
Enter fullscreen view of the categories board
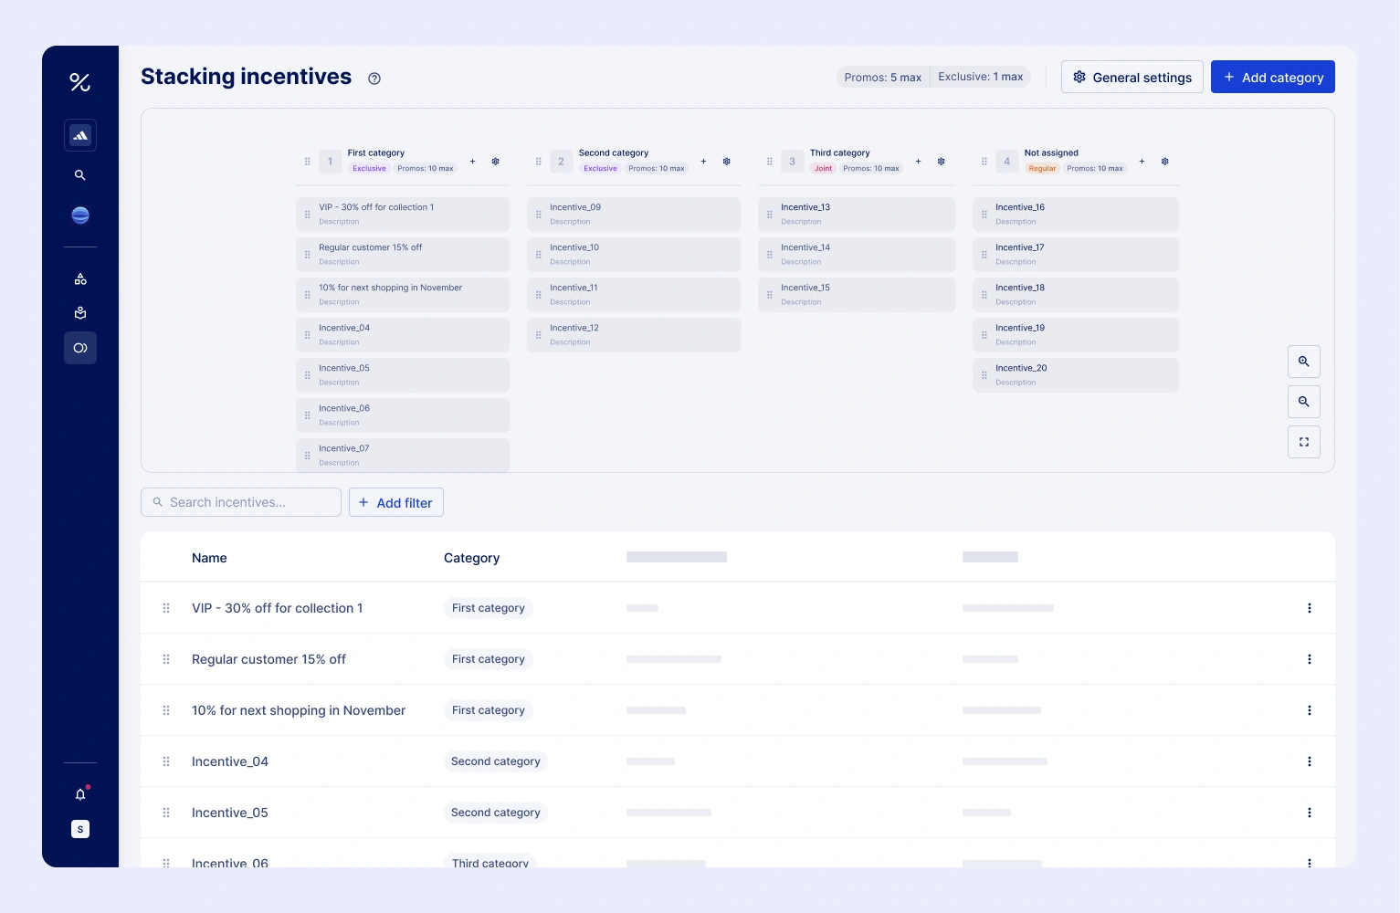click(1304, 442)
